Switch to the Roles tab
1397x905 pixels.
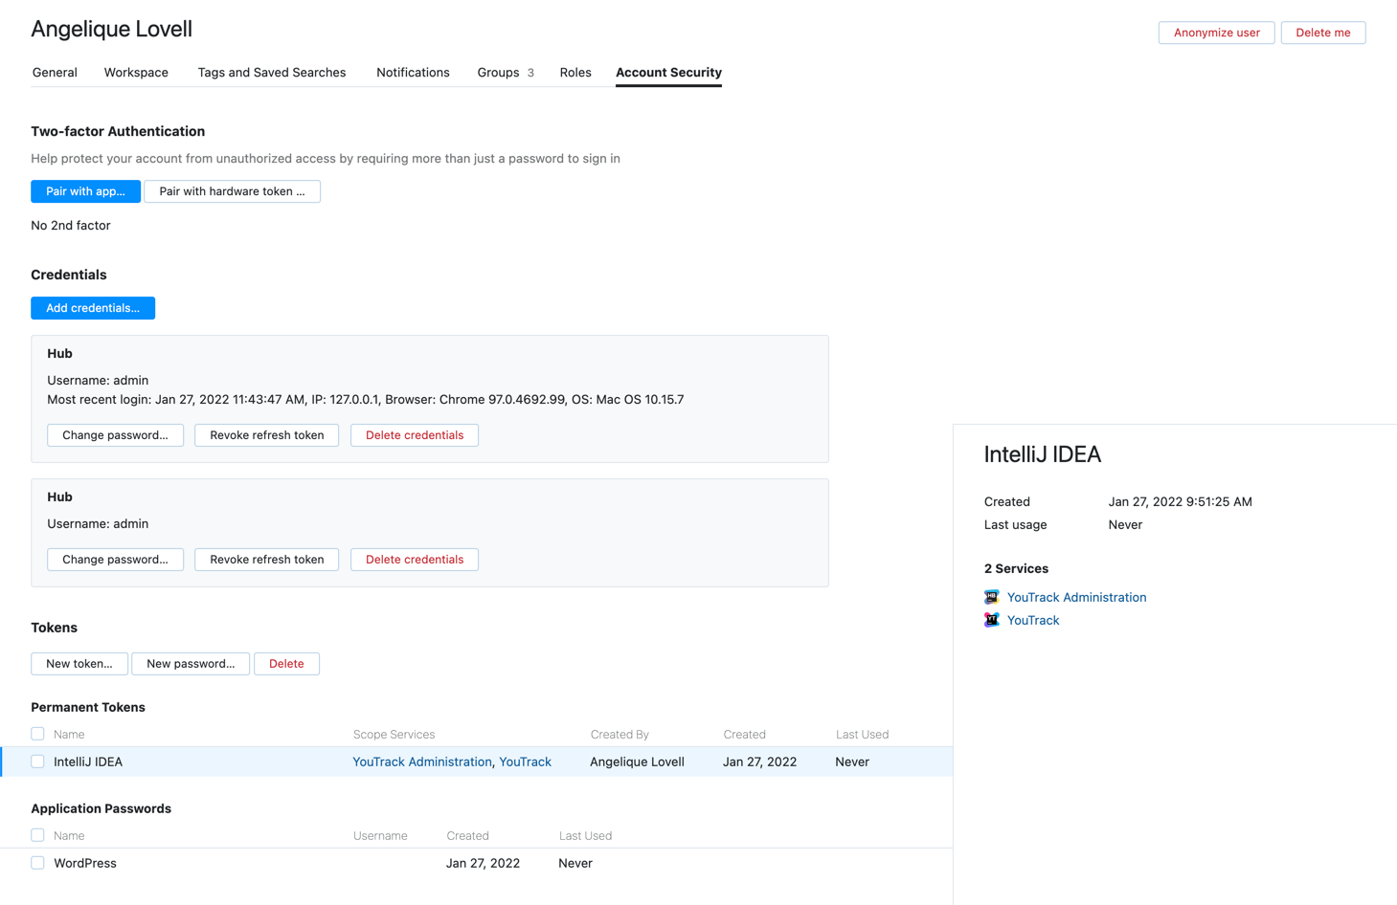coord(575,73)
